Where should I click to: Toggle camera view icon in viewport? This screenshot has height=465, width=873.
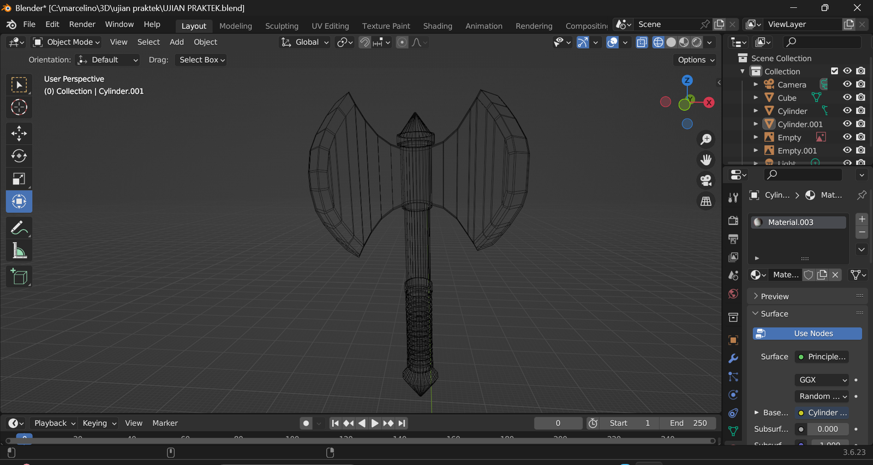click(706, 181)
